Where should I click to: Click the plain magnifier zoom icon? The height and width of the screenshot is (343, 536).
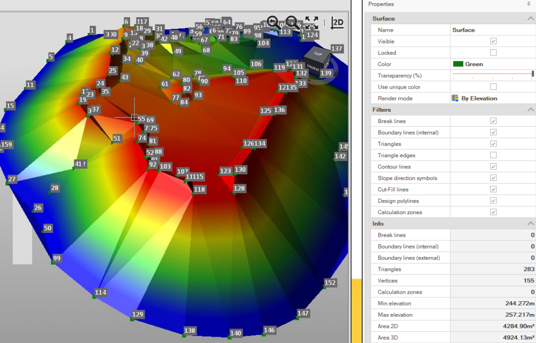[292, 23]
